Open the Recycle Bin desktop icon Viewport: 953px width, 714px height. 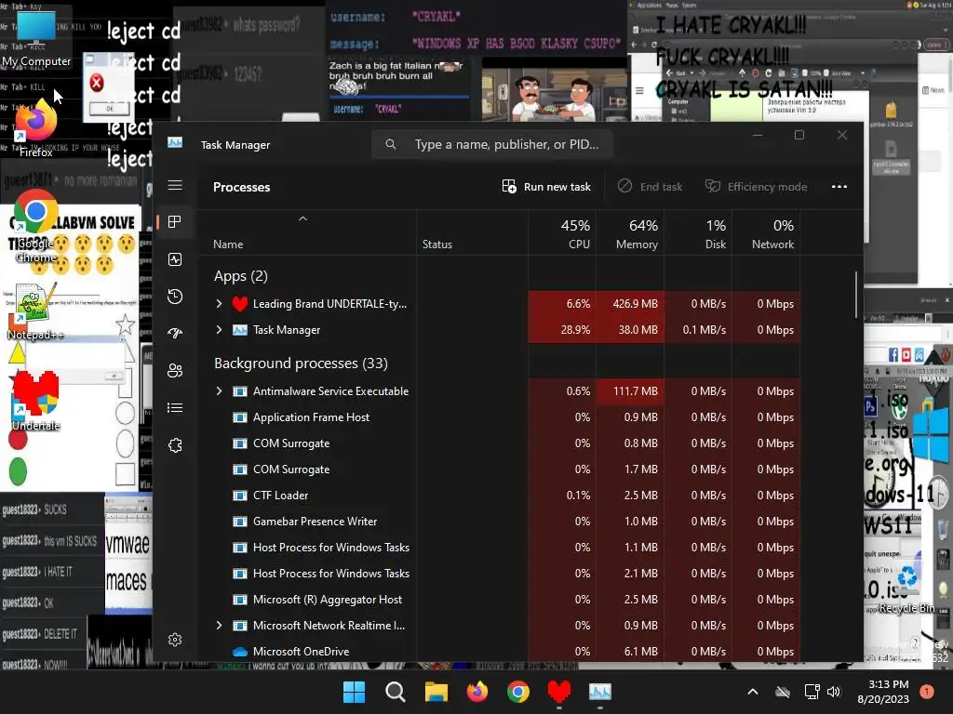point(907,589)
